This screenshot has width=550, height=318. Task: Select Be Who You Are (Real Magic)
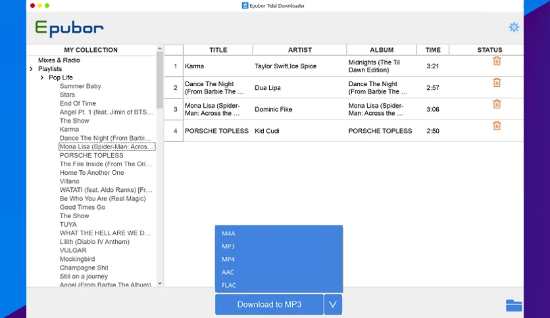pos(103,198)
